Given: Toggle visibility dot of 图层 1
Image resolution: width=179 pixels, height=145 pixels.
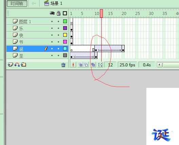Looking at the screenshot, I should coord(52,21).
